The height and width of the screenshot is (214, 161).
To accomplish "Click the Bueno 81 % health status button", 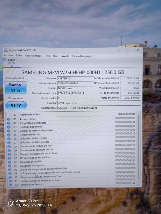I will click(x=16, y=87).
